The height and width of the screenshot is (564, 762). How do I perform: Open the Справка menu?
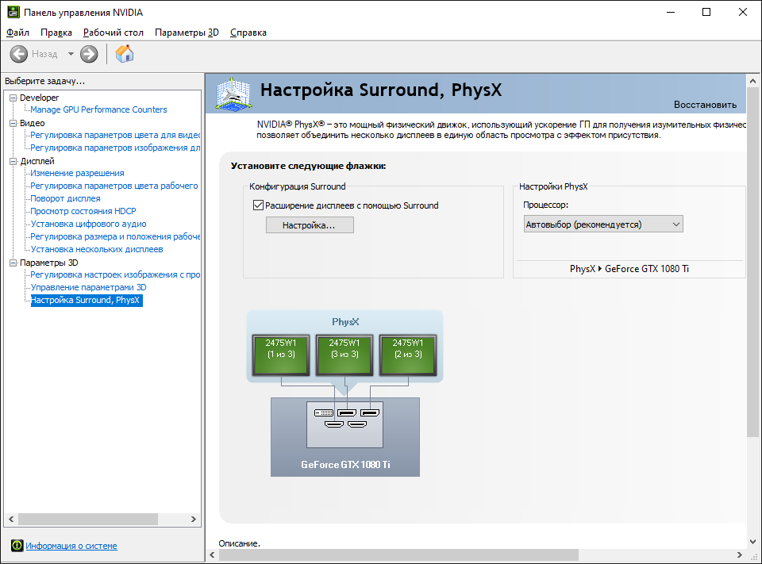pos(248,33)
